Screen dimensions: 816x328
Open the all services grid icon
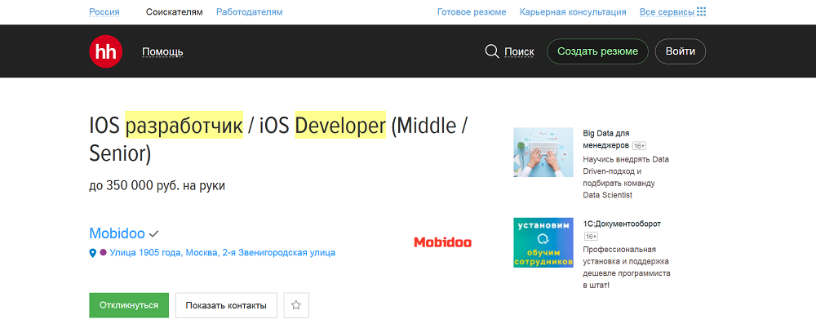[701, 11]
